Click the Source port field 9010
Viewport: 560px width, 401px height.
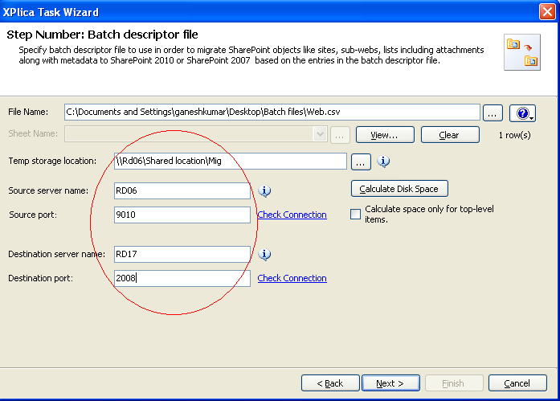[x=182, y=215]
